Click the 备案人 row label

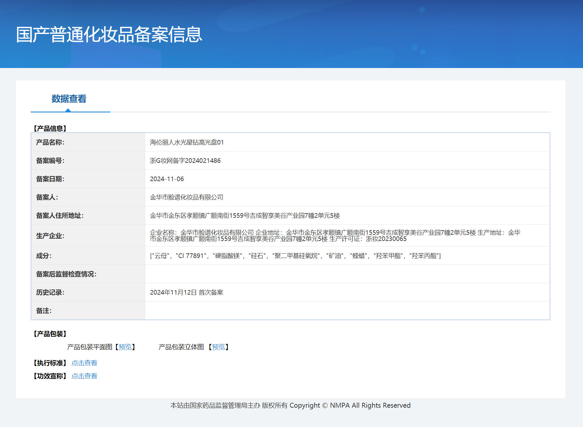click(x=47, y=197)
